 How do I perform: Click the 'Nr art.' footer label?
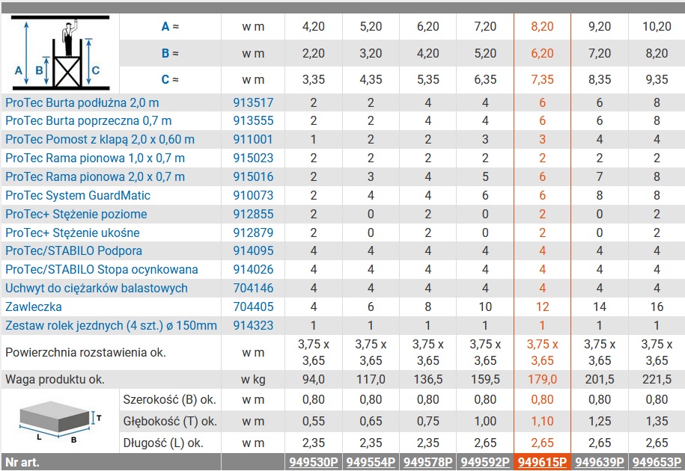click(22, 462)
